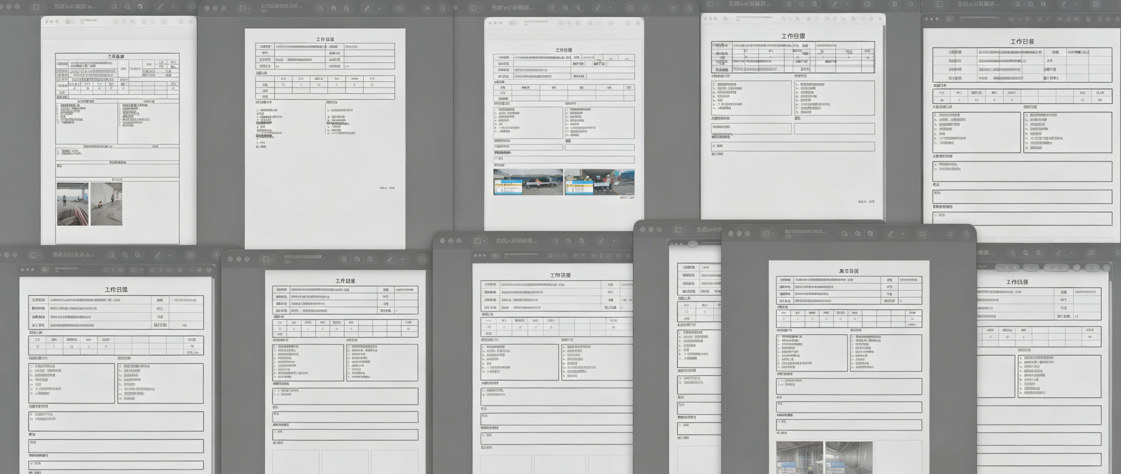Click inner scrollbar of the scrollbar-page window
1121x474 pixels.
coord(883,122)
